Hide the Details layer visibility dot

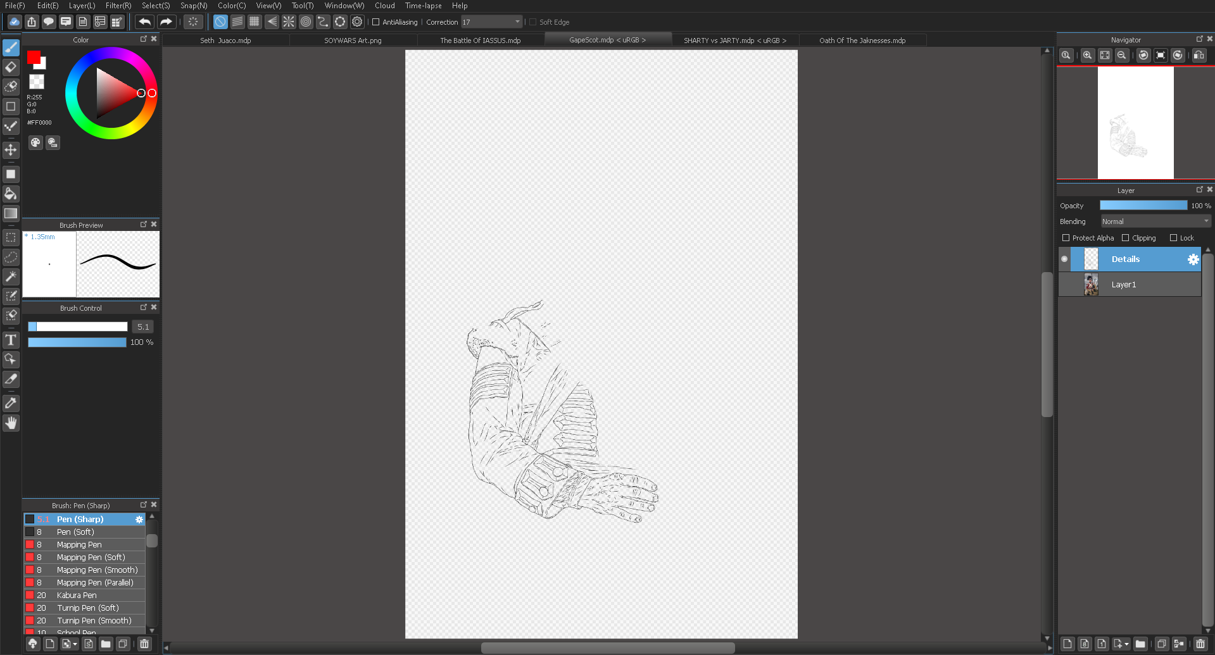(x=1064, y=259)
